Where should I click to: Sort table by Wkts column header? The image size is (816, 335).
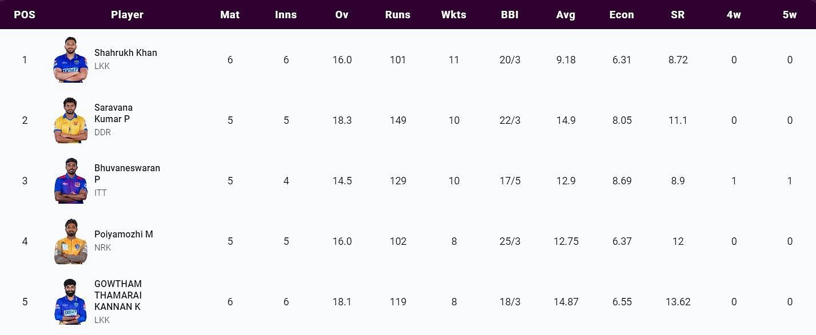[453, 15]
